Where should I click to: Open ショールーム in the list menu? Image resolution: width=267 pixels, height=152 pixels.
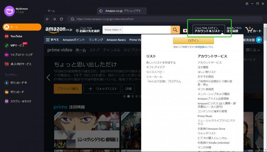[154, 77]
